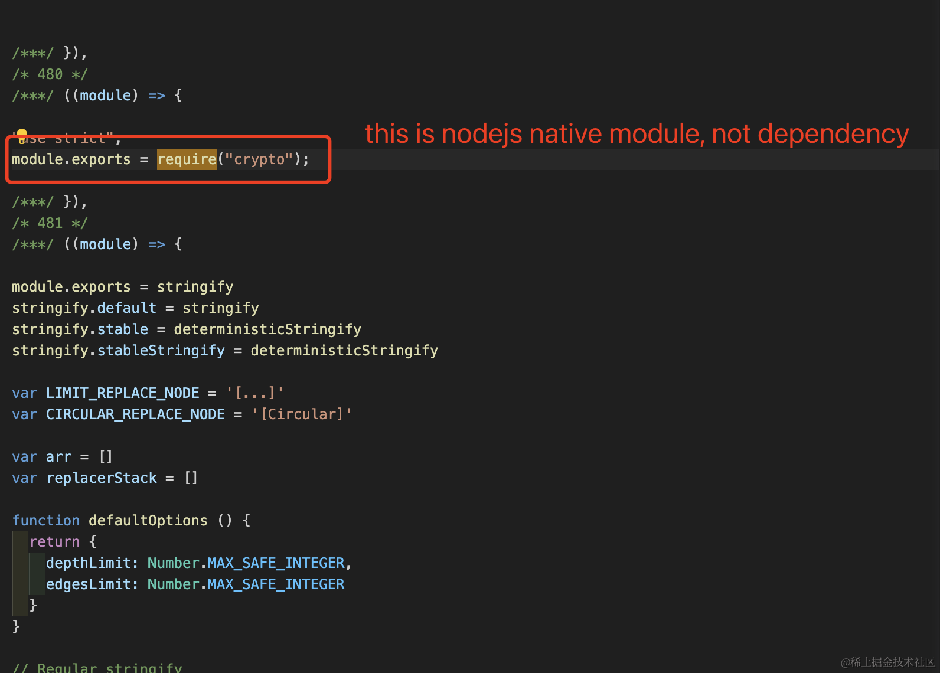Screen dimensions: 940x673
Task: Click CIRCULAR_REPLACE_NODE variable name
Action: 135,414
